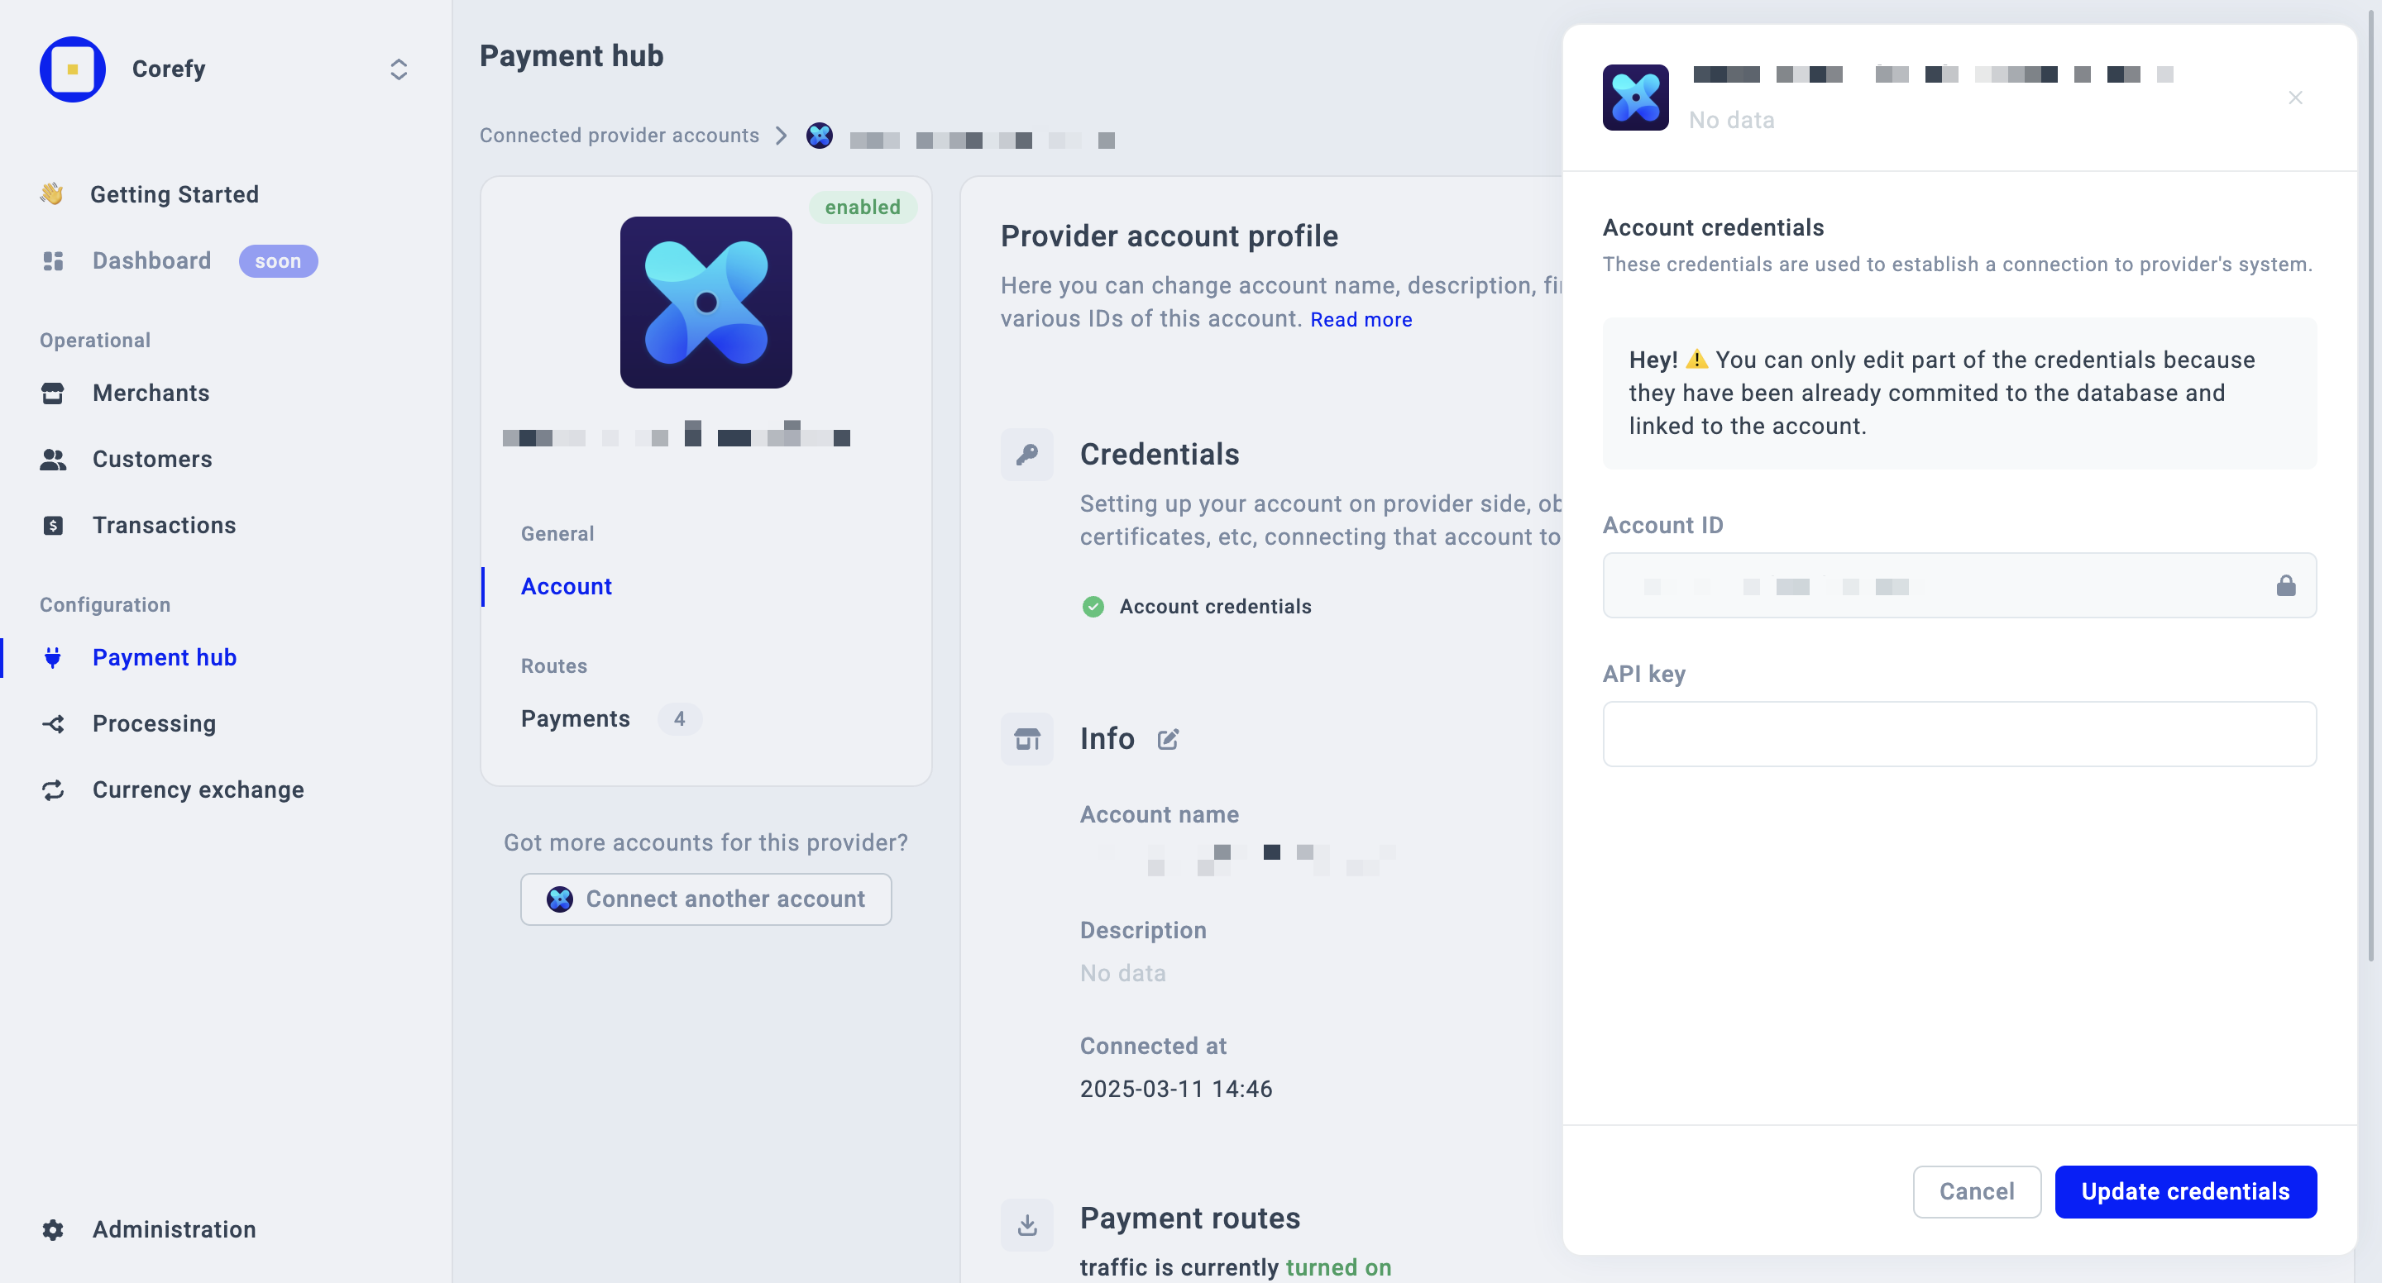This screenshot has width=2382, height=1283.
Task: Click the Info storefront icon
Action: (1026, 738)
